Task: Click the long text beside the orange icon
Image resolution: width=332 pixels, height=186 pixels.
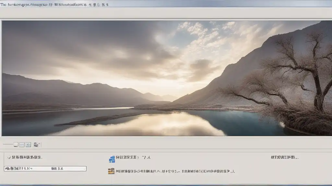Action: coord(175,171)
